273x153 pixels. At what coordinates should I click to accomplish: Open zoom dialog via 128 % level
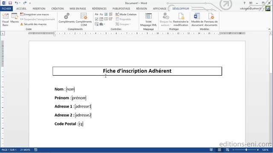pos(265,150)
